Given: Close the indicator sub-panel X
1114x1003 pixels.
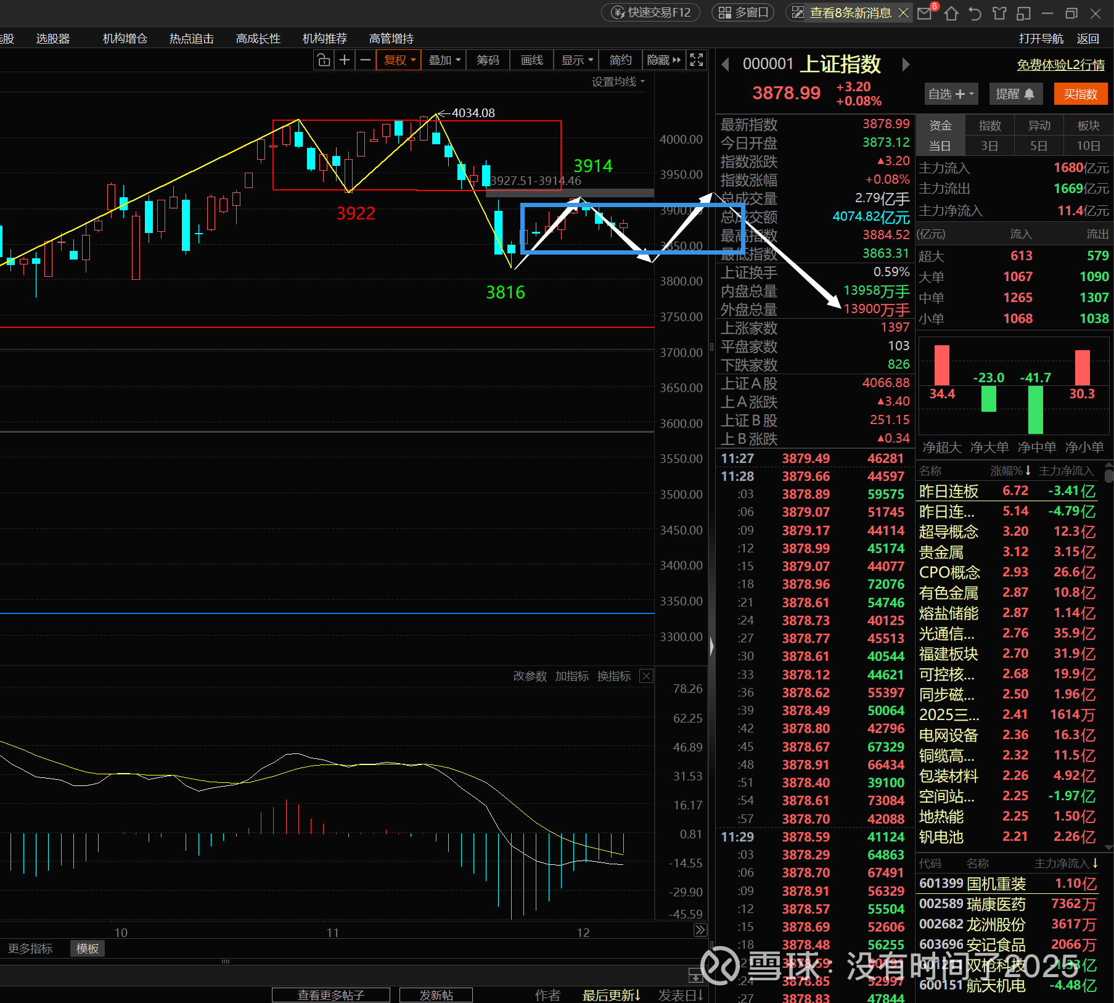Looking at the screenshot, I should pos(646,676).
